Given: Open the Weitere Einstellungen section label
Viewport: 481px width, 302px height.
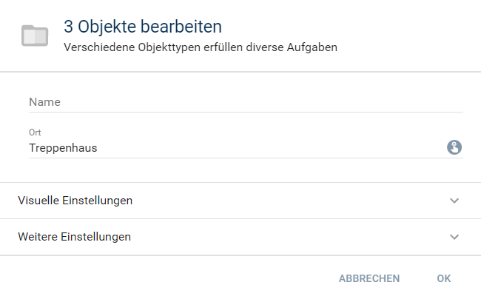Looking at the screenshot, I should [x=74, y=237].
